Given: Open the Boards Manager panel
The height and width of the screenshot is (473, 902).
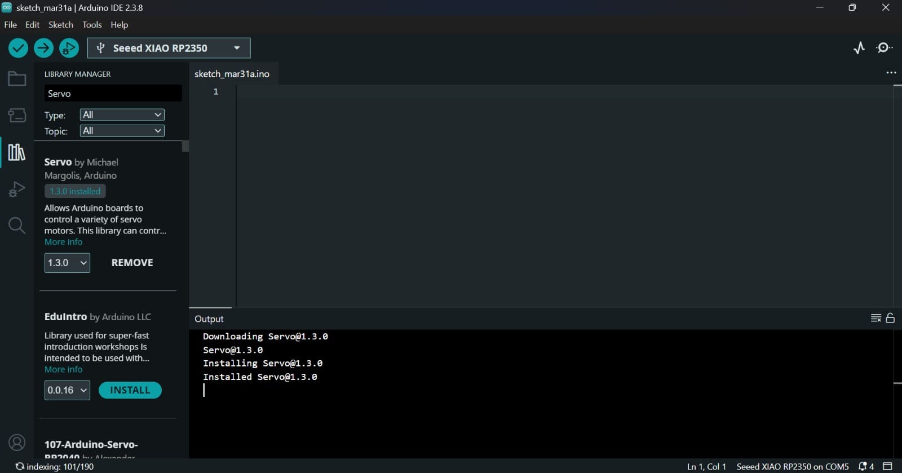Looking at the screenshot, I should tap(17, 116).
